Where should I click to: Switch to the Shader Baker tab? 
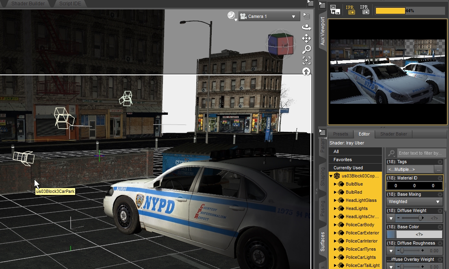coord(393,134)
